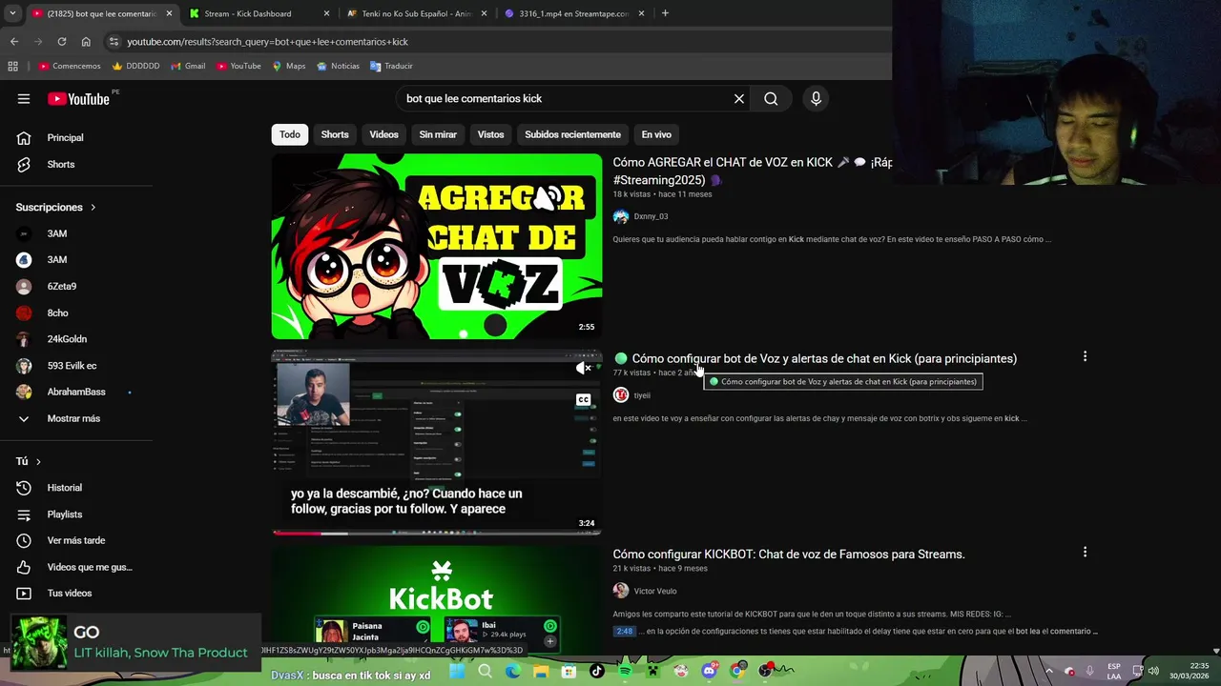Open Historial in the sidebar
Screen dimensions: 1221x686
(67, 488)
